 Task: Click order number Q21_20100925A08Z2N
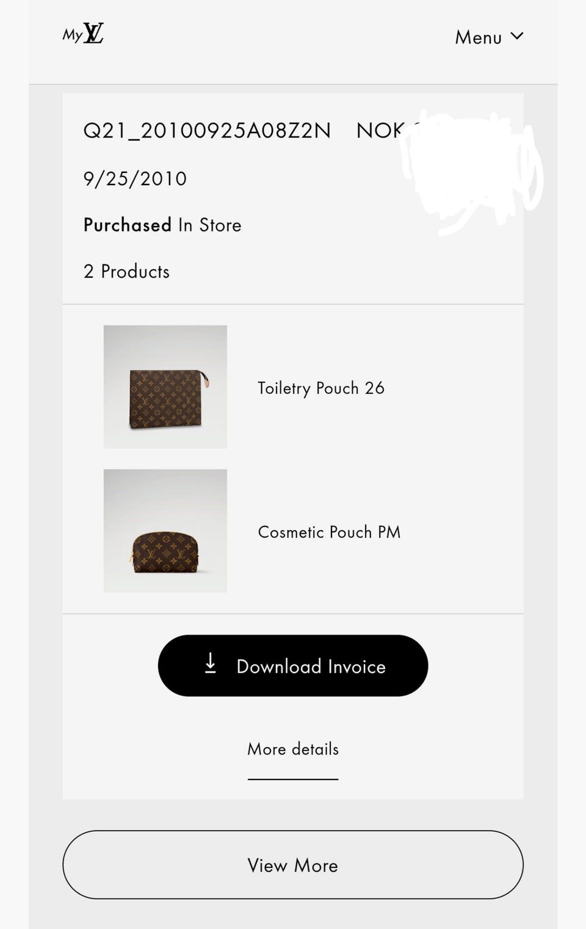207,131
